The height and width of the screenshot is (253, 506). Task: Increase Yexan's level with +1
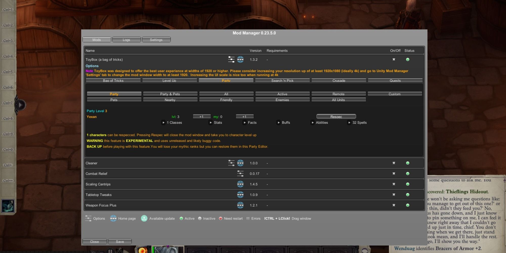click(x=201, y=117)
